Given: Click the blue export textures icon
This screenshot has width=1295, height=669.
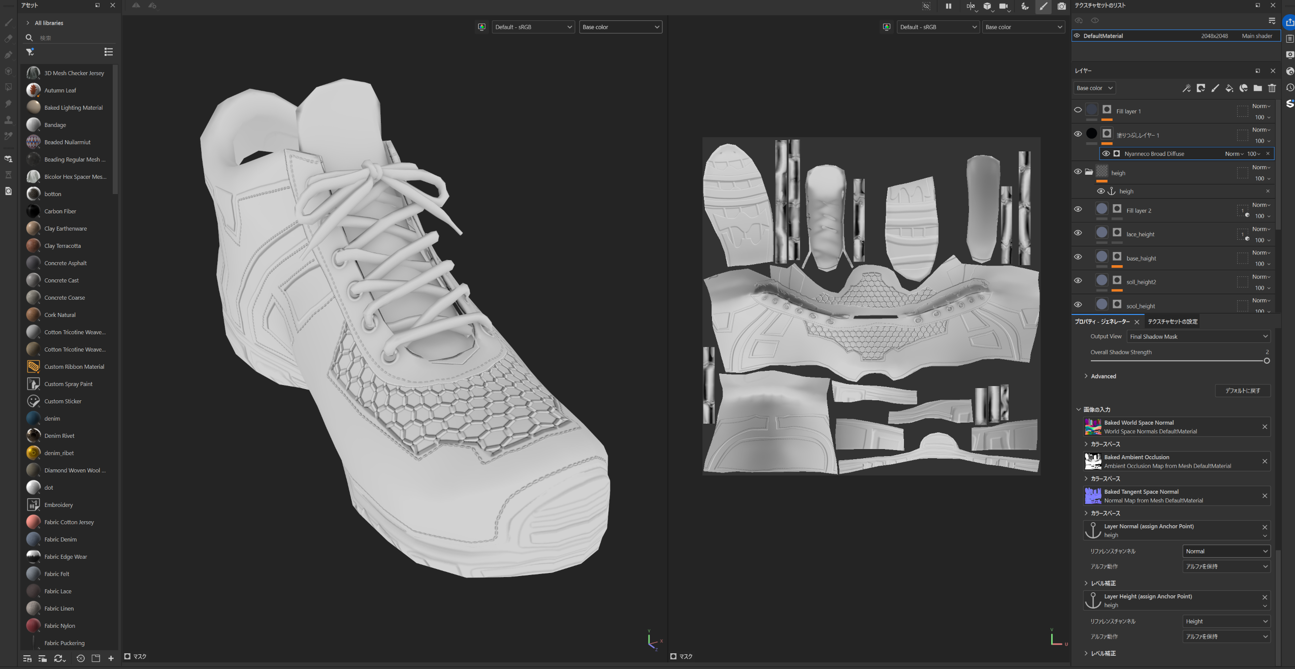Looking at the screenshot, I should (x=1289, y=22).
